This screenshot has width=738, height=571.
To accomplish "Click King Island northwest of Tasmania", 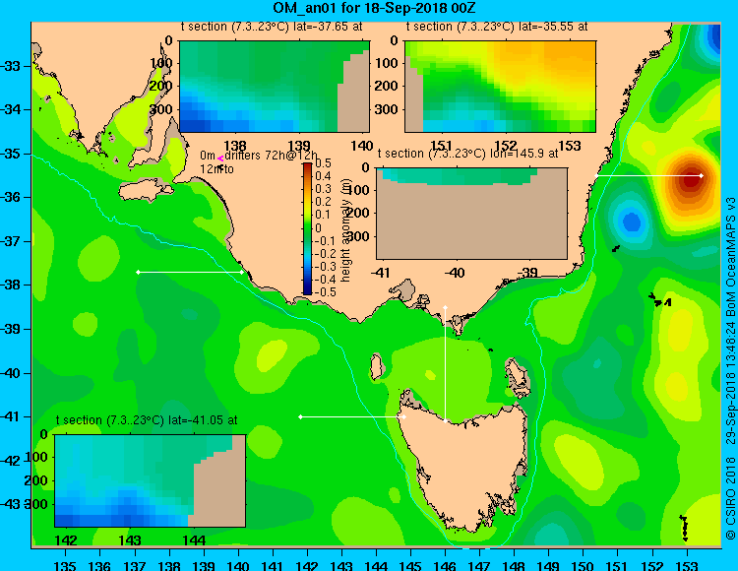I will click(376, 367).
